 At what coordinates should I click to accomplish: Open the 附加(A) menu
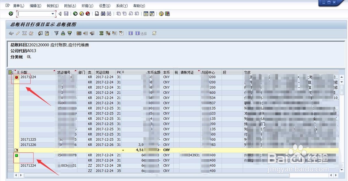pyautogui.click(x=70, y=6)
